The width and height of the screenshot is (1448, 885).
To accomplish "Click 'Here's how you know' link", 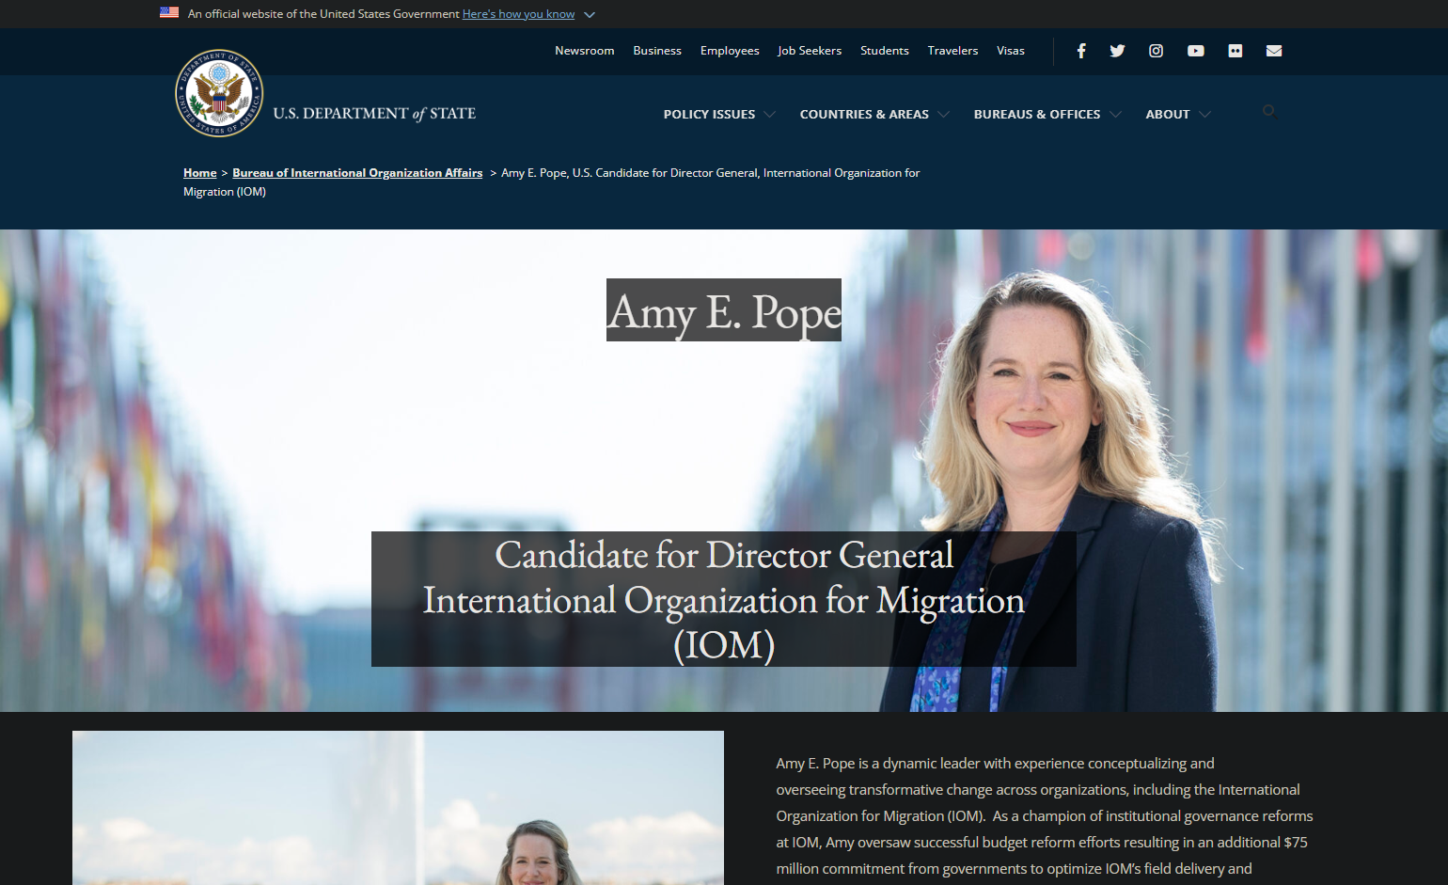I will (x=518, y=14).
